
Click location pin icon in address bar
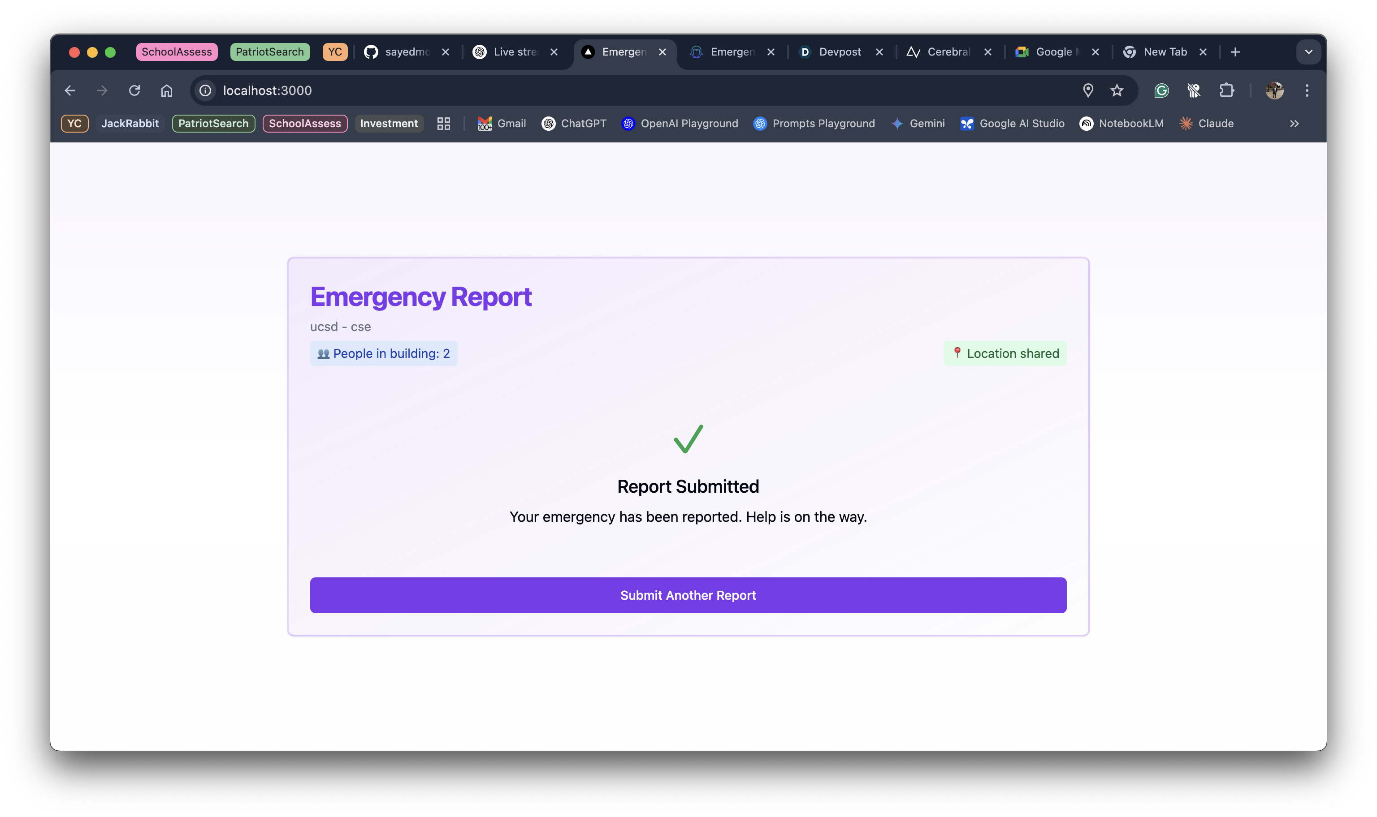click(x=1088, y=90)
